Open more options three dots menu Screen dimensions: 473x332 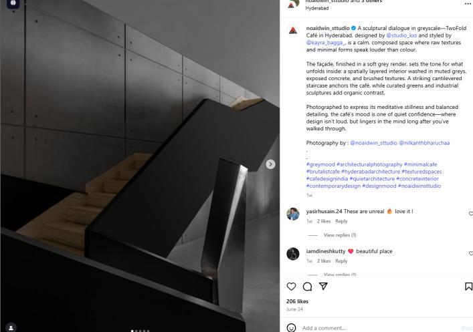[x=468, y=3]
